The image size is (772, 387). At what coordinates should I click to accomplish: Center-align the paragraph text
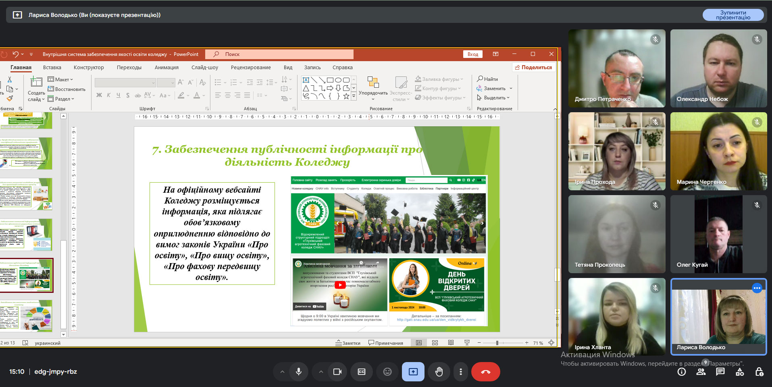[x=227, y=95]
